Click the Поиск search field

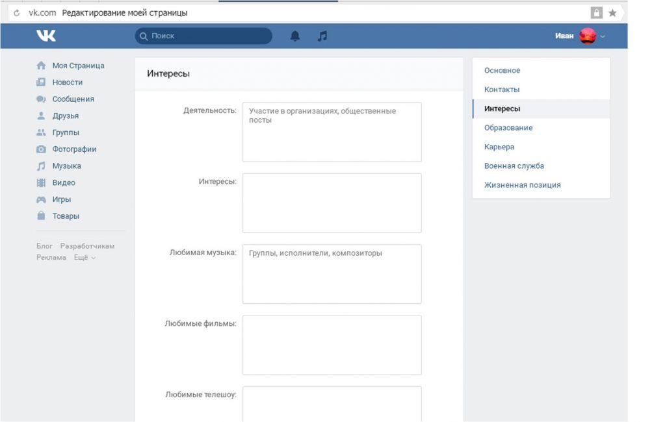click(x=208, y=36)
